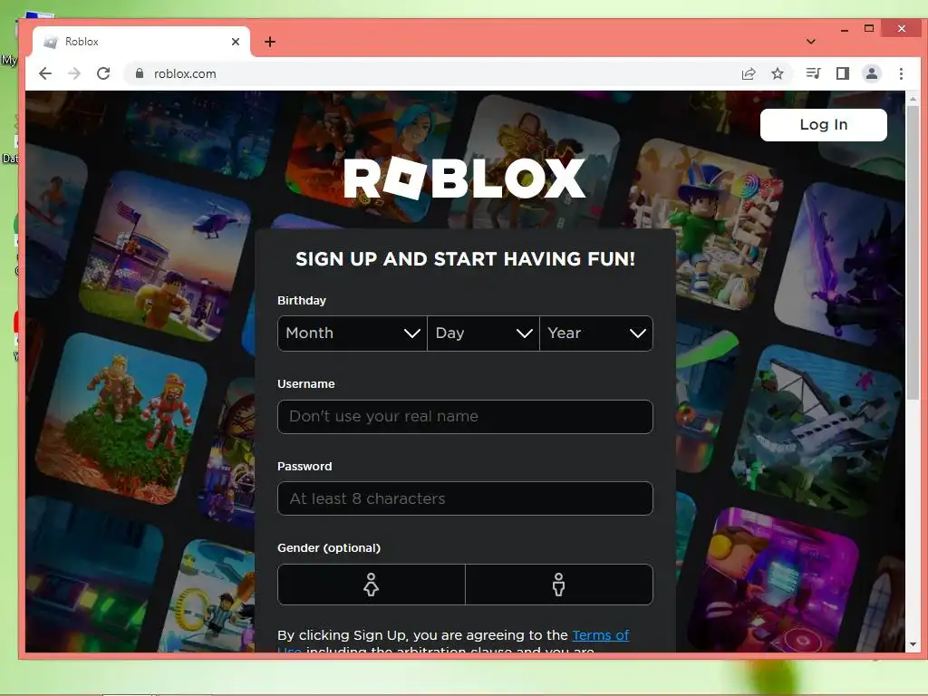Go back using the browser back arrow
Image resolution: width=928 pixels, height=696 pixels.
click(45, 73)
